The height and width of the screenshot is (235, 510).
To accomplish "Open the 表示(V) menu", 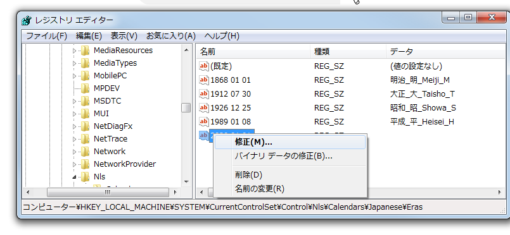I will [124, 36].
